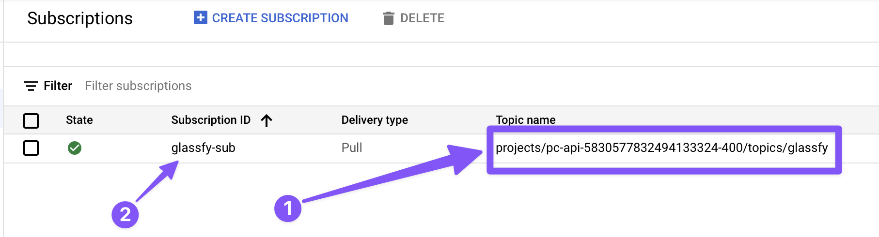Click the Subscription ID sort arrow
This screenshot has height=237, width=879.
267,120
